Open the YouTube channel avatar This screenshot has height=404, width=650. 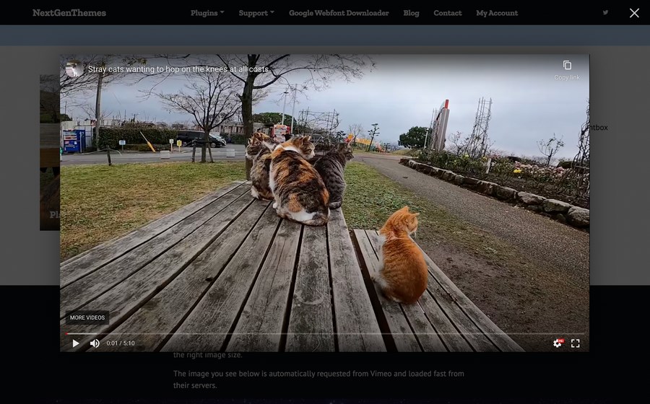tap(74, 69)
